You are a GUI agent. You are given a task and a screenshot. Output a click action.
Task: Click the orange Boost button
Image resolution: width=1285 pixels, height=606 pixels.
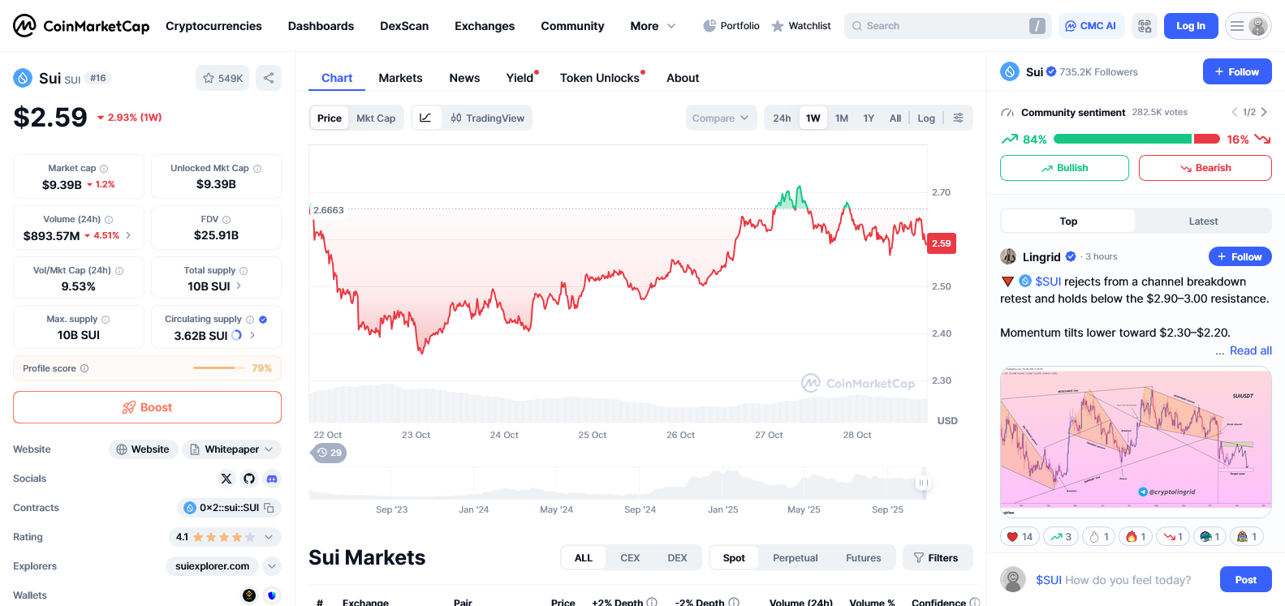[x=147, y=407]
